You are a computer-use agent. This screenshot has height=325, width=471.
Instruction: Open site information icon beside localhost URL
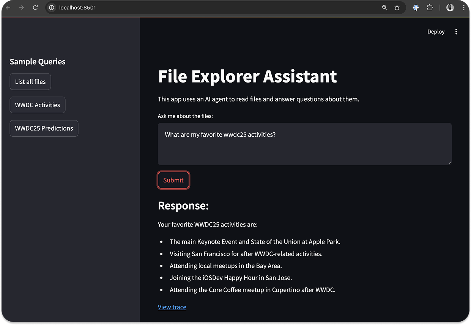pyautogui.click(x=52, y=8)
